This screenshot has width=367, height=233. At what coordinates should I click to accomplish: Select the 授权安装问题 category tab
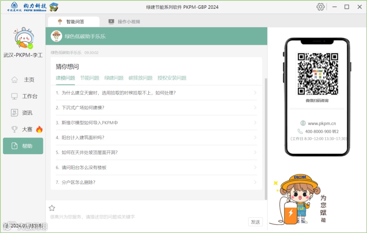(172, 78)
